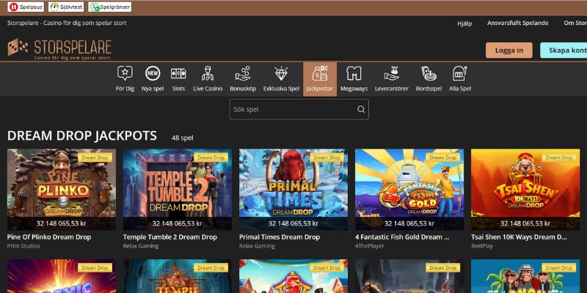This screenshot has height=293, width=587.
Task: Open the Hjälp menu link
Action: pos(464,23)
